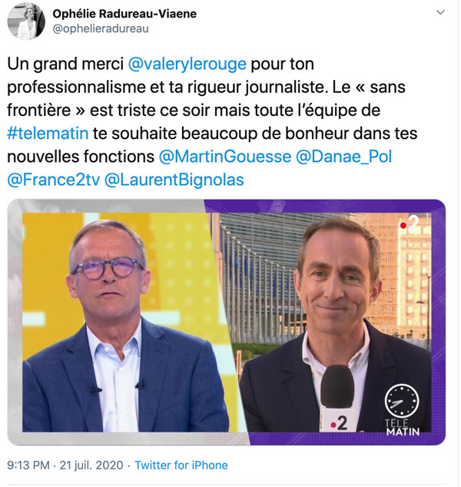Visit the @MartinGouesse profile mention
Viewport: 461px width, 487px height.
click(x=225, y=157)
